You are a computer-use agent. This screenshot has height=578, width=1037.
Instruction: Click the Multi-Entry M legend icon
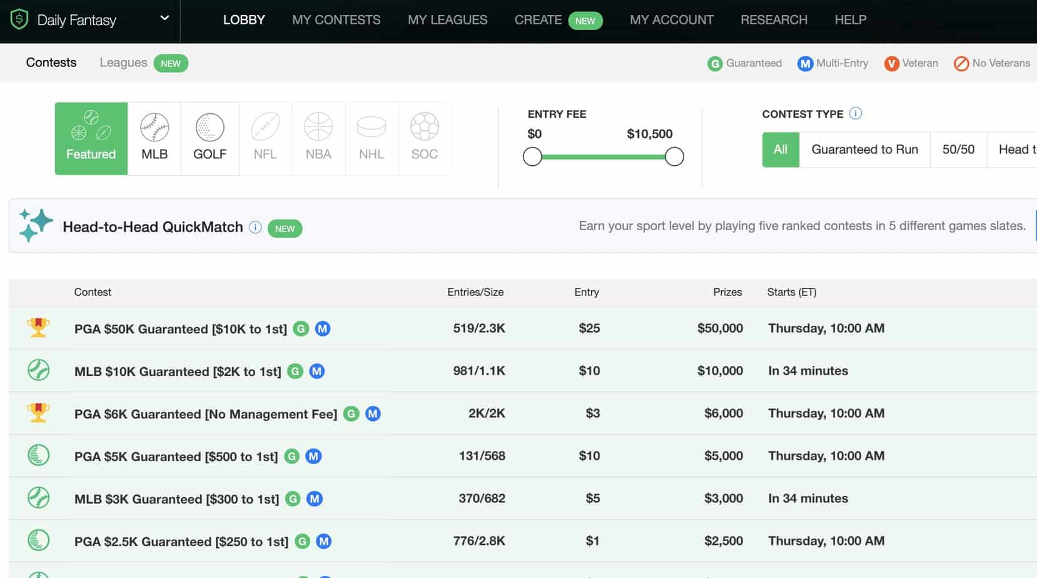805,64
